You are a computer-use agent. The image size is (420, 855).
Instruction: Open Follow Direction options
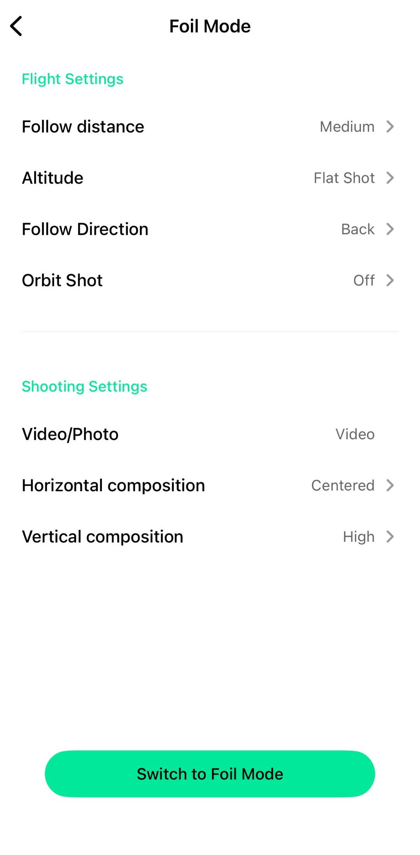210,229
